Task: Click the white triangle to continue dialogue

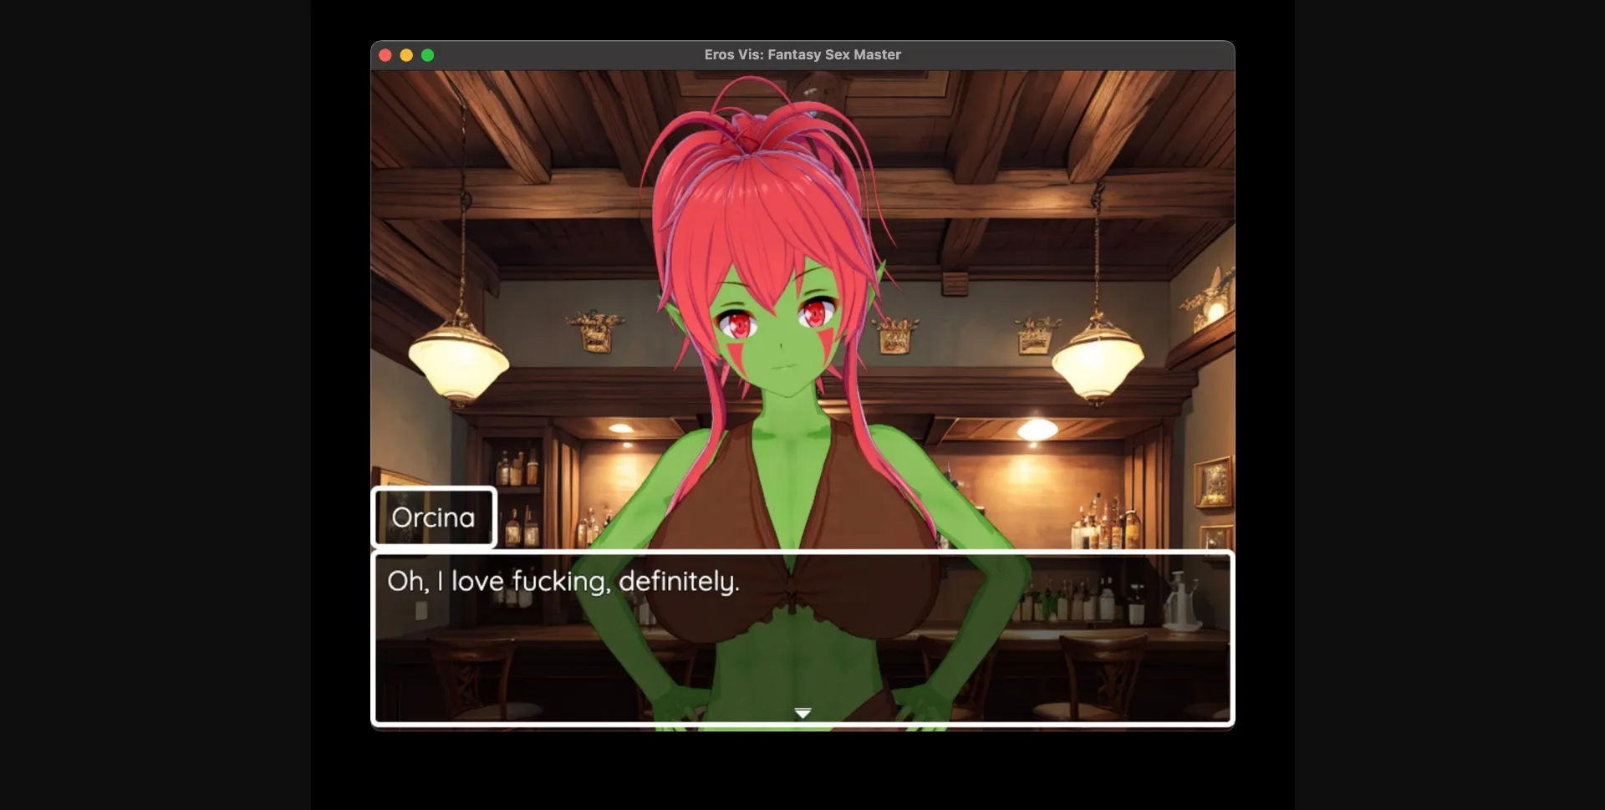Action: (802, 713)
